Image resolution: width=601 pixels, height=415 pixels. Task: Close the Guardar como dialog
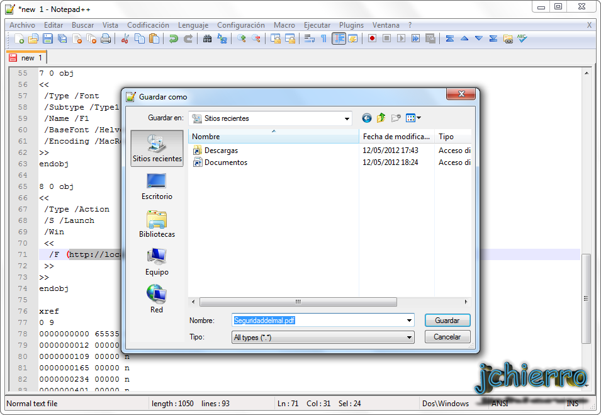(x=461, y=94)
